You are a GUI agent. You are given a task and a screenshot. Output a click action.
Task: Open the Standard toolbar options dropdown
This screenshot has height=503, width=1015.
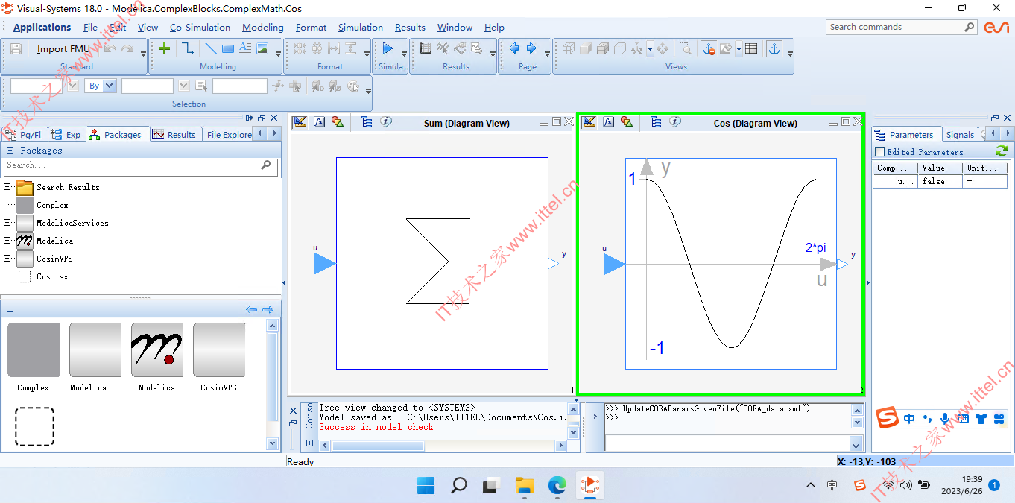[144, 54]
